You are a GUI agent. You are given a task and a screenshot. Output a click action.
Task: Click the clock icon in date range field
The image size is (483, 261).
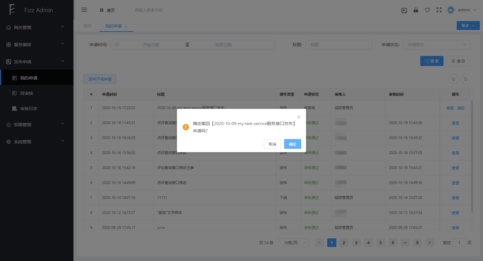tap(117, 45)
